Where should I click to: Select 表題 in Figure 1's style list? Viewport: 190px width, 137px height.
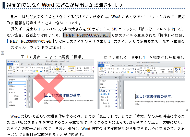click(17, 96)
